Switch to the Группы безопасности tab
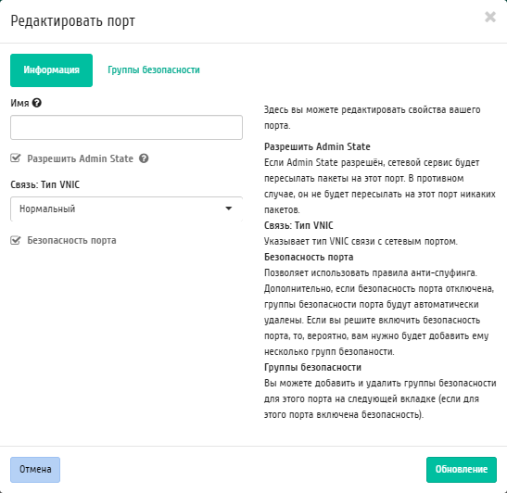Image resolution: width=507 pixels, height=493 pixels. coord(154,70)
